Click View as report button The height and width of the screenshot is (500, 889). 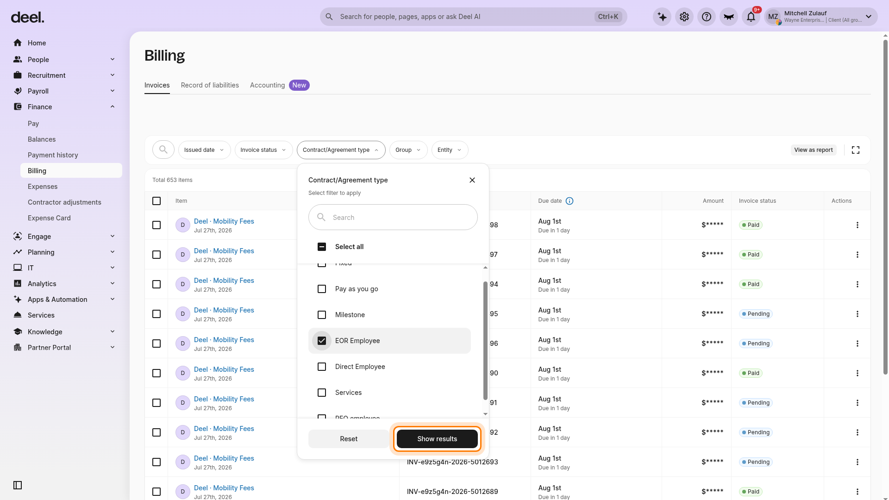point(814,150)
